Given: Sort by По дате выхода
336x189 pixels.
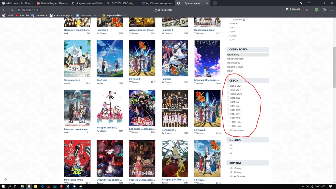Looking at the screenshot, I should click(235, 67).
